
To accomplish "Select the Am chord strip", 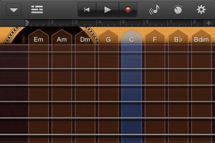I will pos(62,86).
